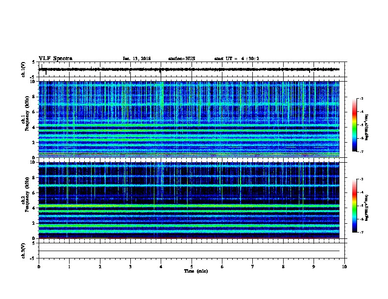The height and width of the screenshot is (299, 388).
Task: Click the "VLF Spectra" plot title
Action: (x=55, y=59)
